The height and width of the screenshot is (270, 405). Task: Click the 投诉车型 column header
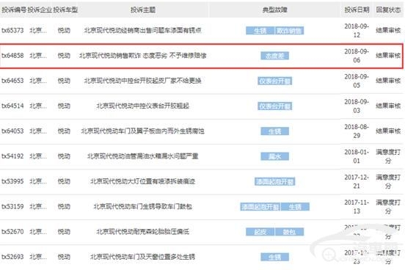pos(65,10)
